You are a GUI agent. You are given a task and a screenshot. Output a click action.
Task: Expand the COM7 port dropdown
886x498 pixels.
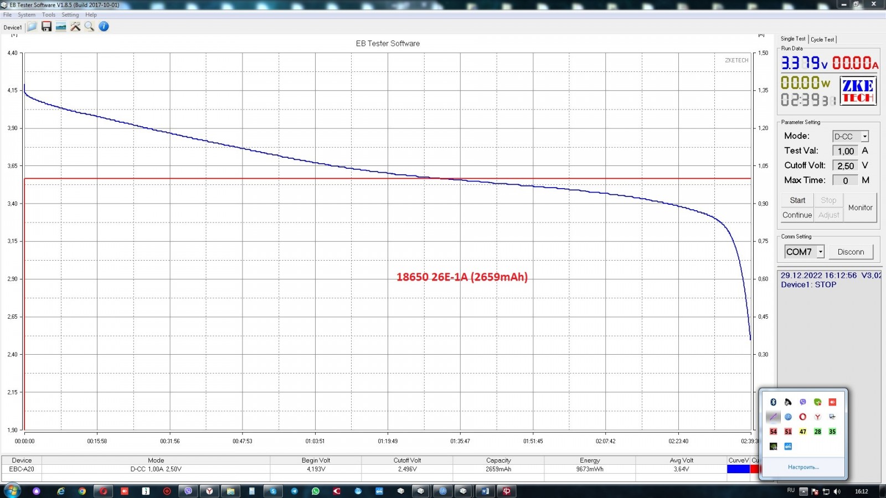820,252
